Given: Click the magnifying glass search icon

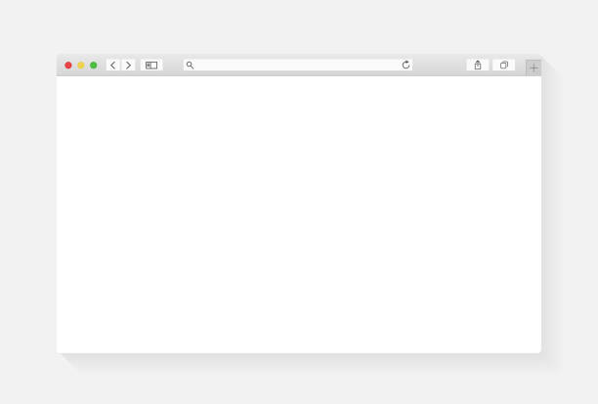Looking at the screenshot, I should tap(190, 66).
